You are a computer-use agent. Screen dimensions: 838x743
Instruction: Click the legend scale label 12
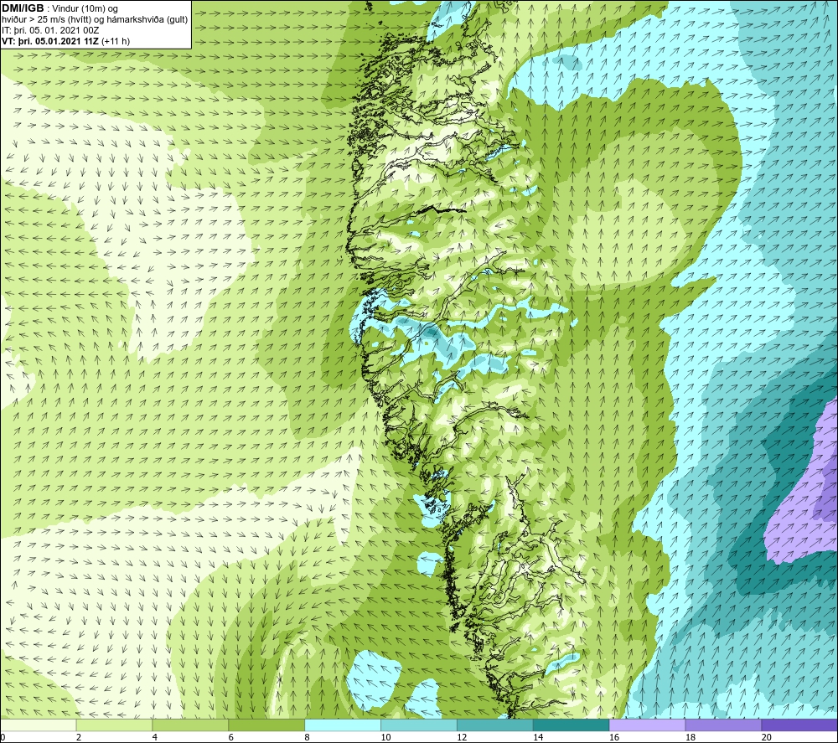462,738
